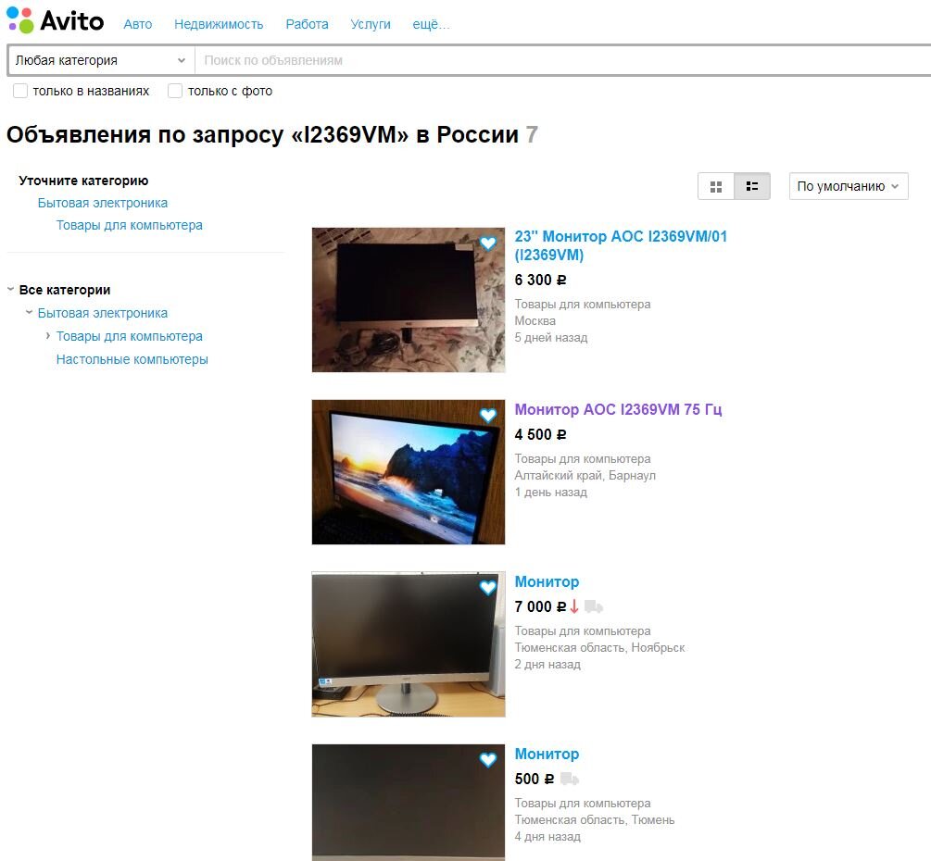
Task: Open the 'По умолчанию' sort dropdown
Action: coord(849,186)
